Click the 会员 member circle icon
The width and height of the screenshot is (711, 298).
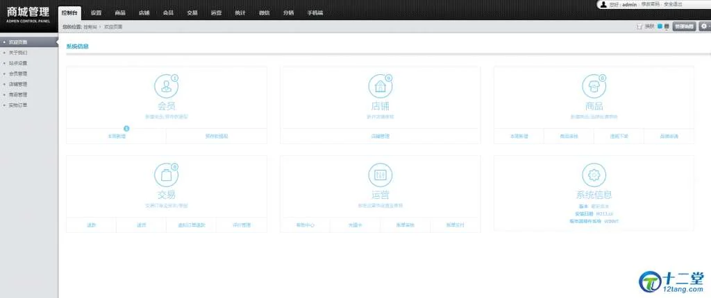pos(166,87)
